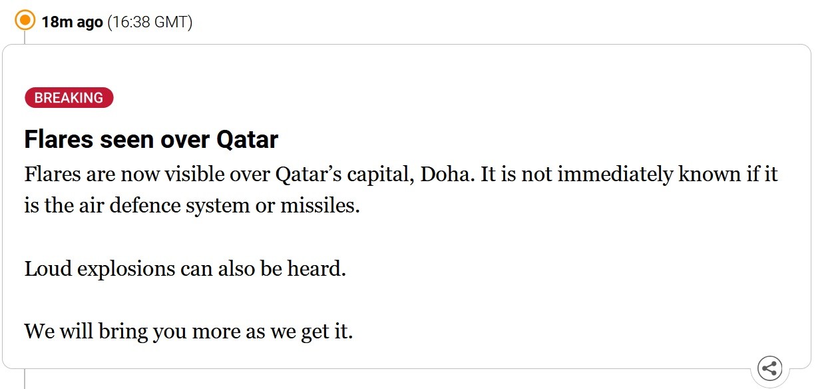
Task: Click empty card space right of the BREAKING badge
Action: pos(453,98)
